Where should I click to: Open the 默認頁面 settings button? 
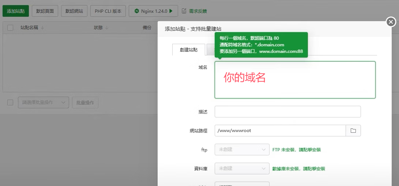(x=45, y=11)
